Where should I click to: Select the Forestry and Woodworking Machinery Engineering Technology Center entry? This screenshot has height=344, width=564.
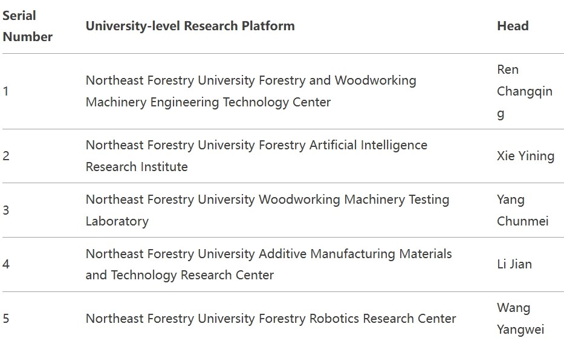click(250, 91)
